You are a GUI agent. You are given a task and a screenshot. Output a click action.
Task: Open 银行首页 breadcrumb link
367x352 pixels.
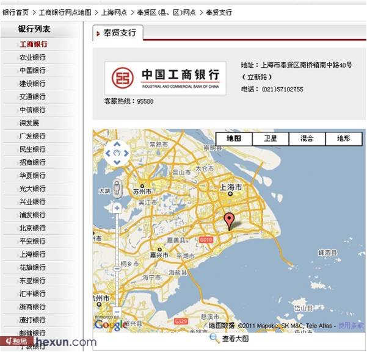[x=15, y=12]
